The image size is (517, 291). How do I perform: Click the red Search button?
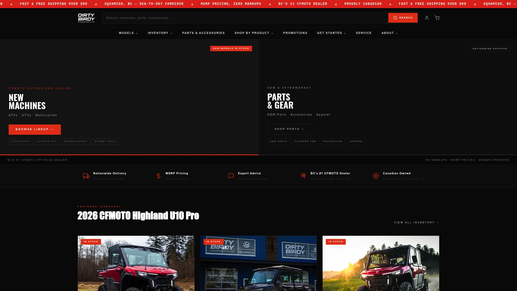click(403, 18)
